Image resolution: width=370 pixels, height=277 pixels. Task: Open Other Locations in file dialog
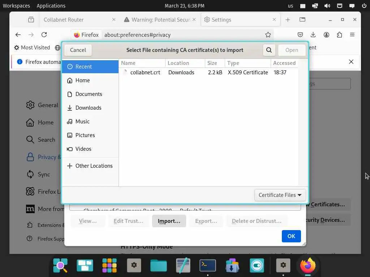tap(90, 166)
